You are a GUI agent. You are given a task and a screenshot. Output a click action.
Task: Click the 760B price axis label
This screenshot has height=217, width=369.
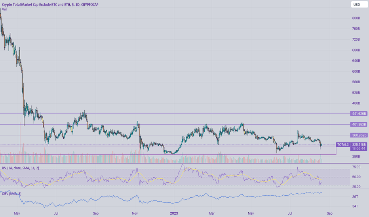pos(356,29)
